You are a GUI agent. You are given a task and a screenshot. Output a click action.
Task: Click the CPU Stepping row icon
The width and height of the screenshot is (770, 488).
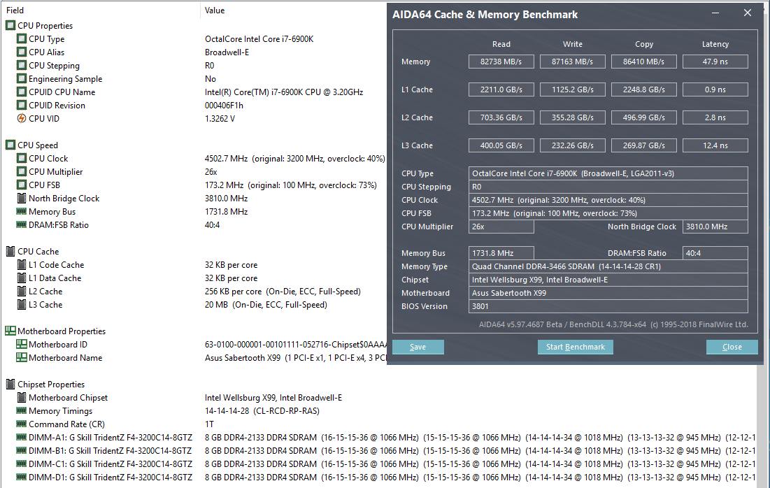point(22,65)
